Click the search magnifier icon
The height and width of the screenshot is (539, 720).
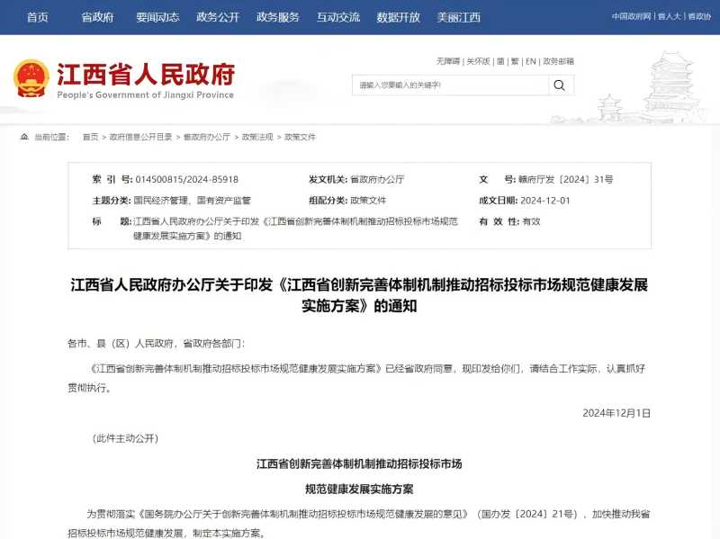[x=560, y=85]
